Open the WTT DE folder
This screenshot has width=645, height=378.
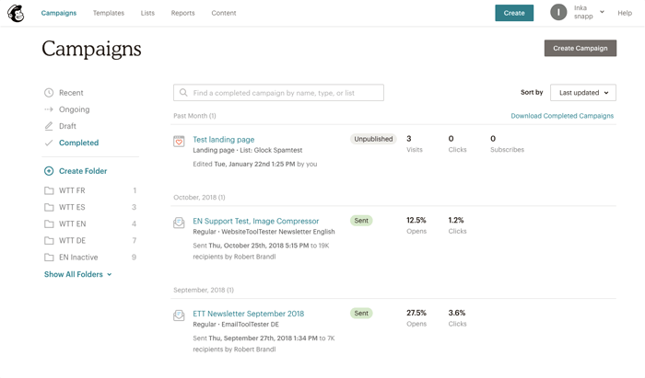pyautogui.click(x=72, y=241)
